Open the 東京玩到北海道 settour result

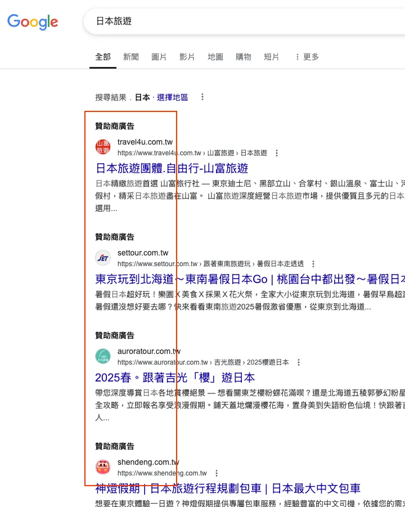250,279
